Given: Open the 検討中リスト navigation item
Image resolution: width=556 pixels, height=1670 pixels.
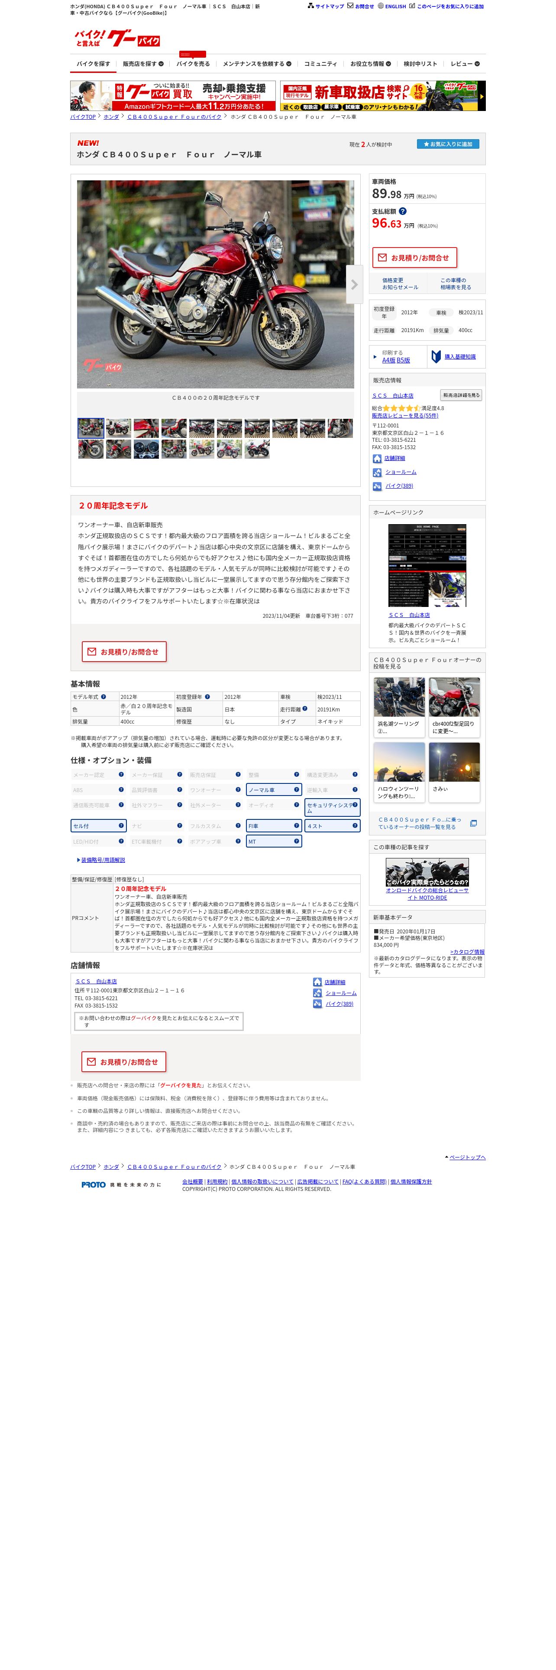Looking at the screenshot, I should (420, 64).
